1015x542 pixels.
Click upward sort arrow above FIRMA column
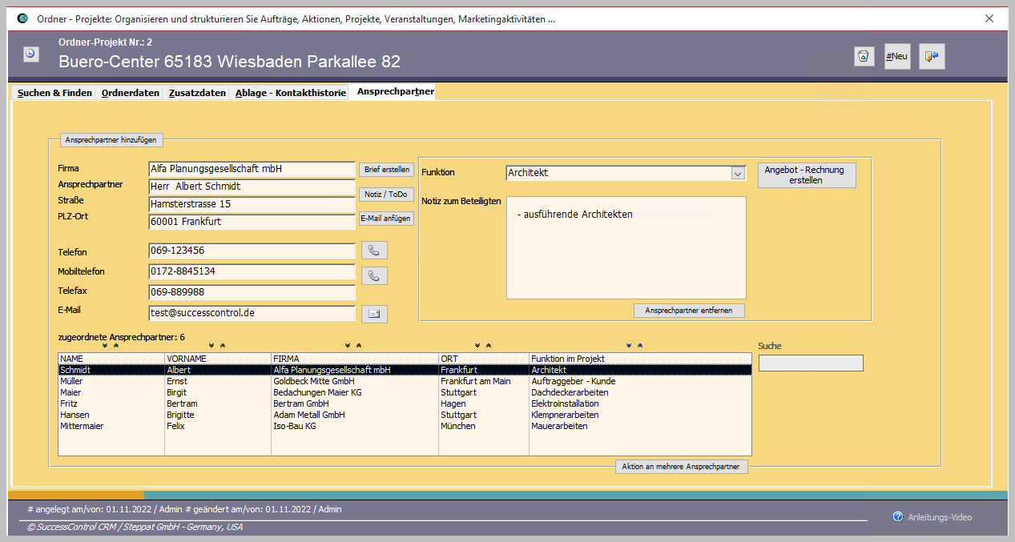coord(359,346)
